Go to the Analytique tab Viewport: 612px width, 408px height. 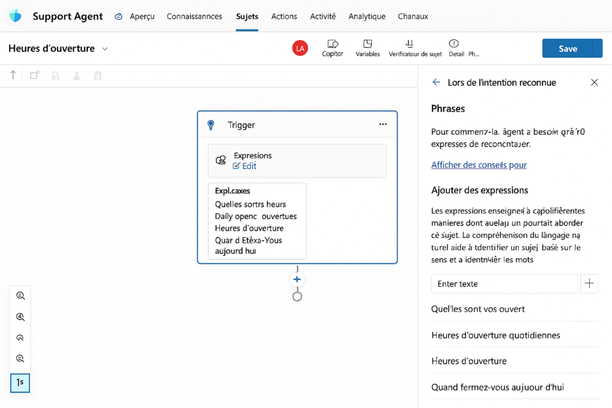tap(367, 16)
